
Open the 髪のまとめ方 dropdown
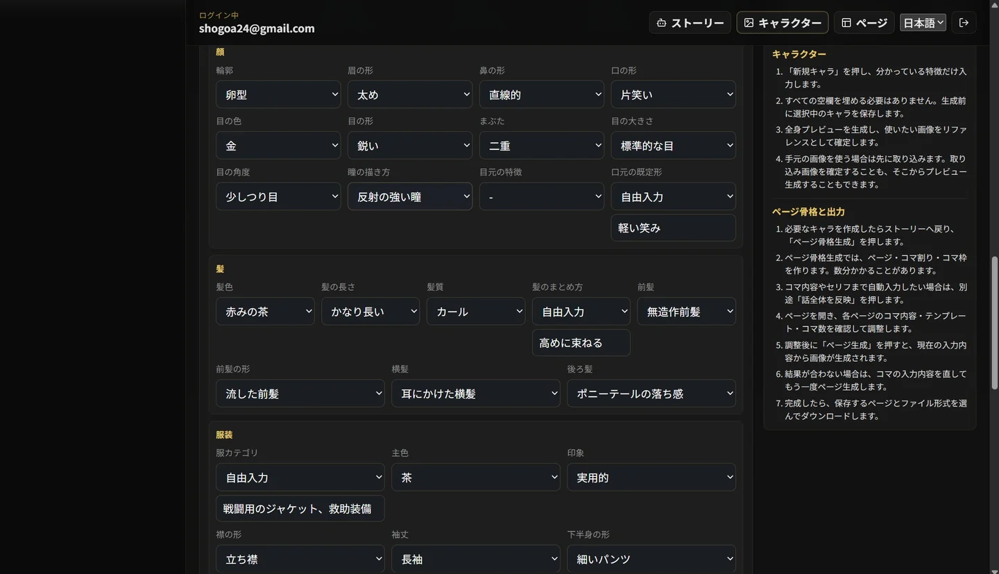click(581, 312)
